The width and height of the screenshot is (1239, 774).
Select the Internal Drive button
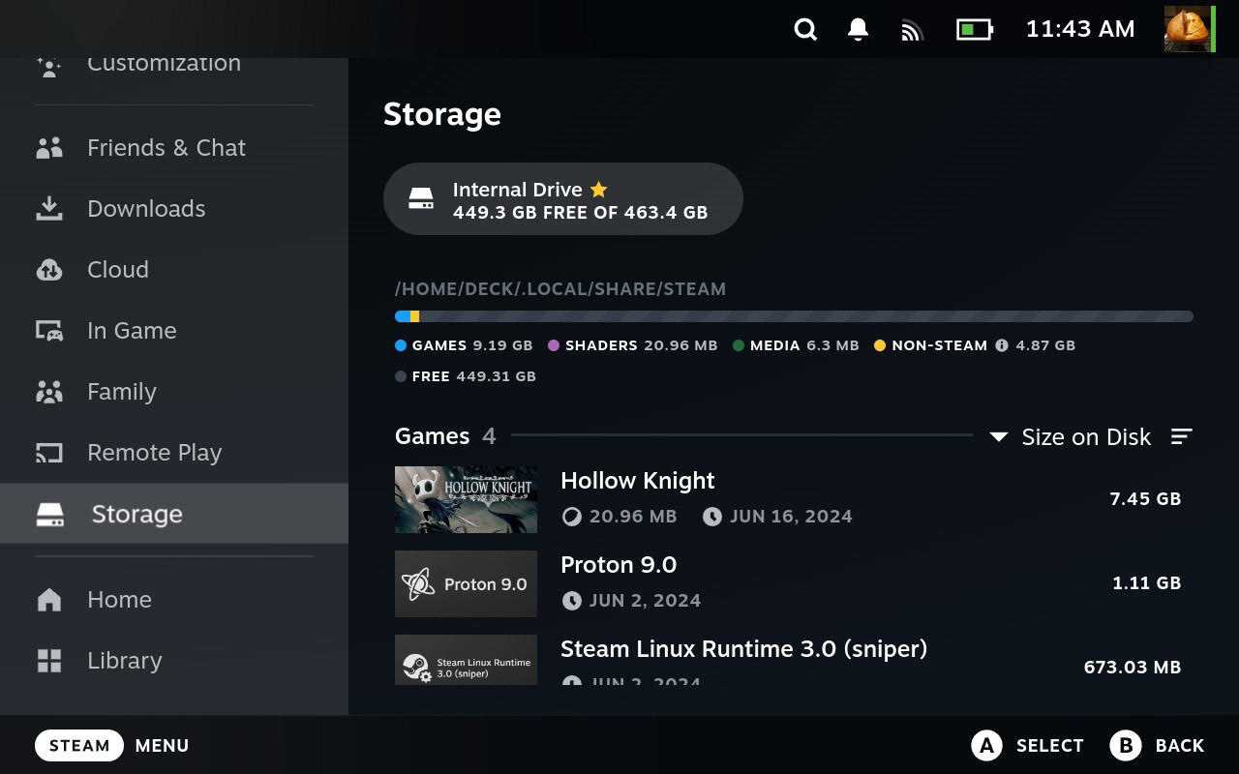[563, 199]
